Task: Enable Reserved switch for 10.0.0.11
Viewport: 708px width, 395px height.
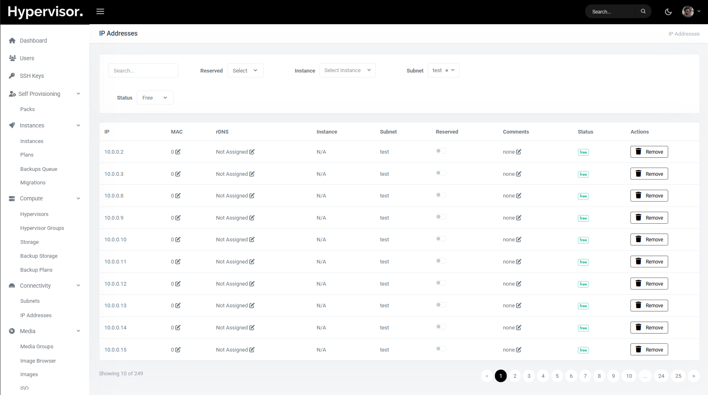Action: (441, 261)
